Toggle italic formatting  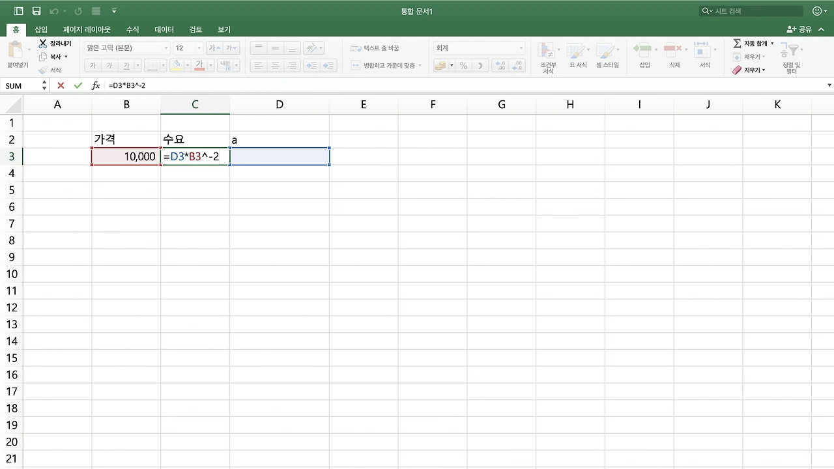tap(109, 66)
